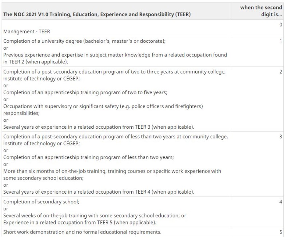Click the 'Short work demonstration' row text

click(x=82, y=232)
